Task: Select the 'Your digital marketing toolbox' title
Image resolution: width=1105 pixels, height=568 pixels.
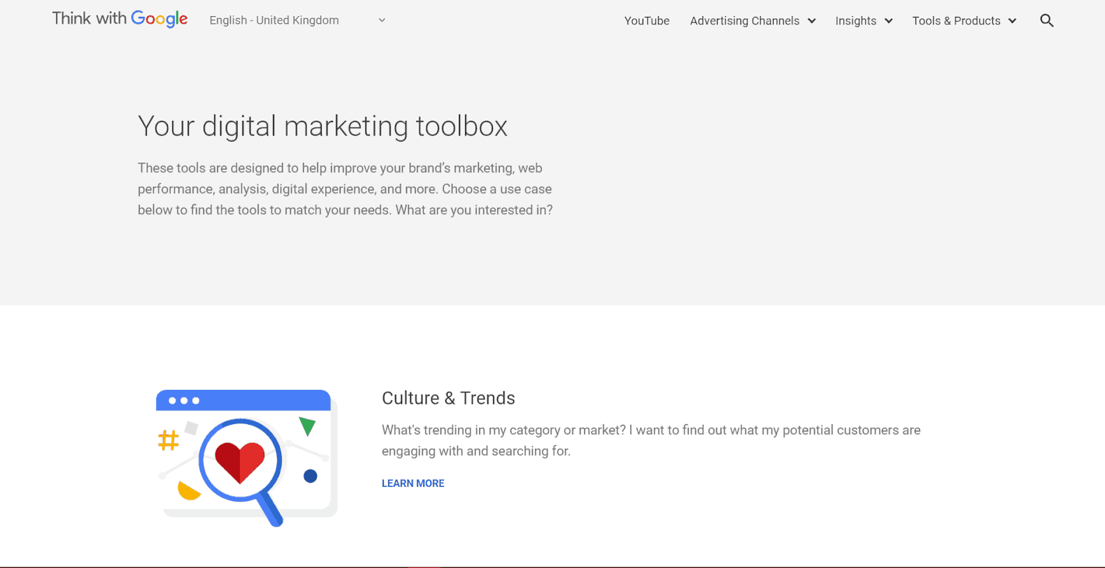Action: (x=322, y=126)
